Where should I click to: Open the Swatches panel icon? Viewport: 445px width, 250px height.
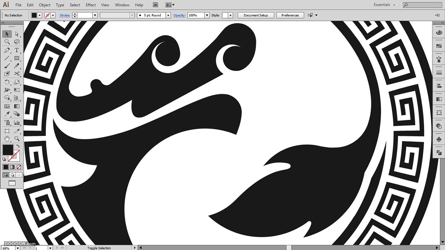[x=439, y=46]
